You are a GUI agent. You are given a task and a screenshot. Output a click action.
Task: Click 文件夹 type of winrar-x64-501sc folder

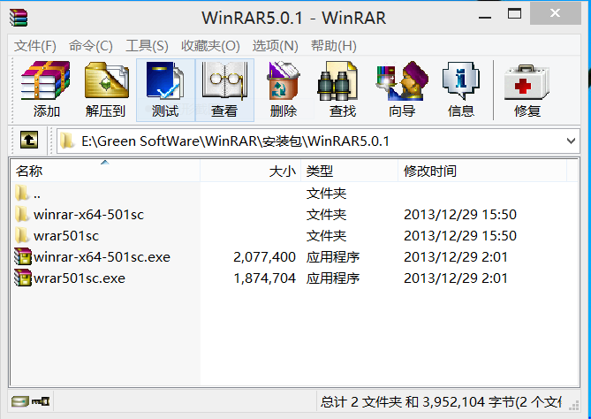click(326, 215)
